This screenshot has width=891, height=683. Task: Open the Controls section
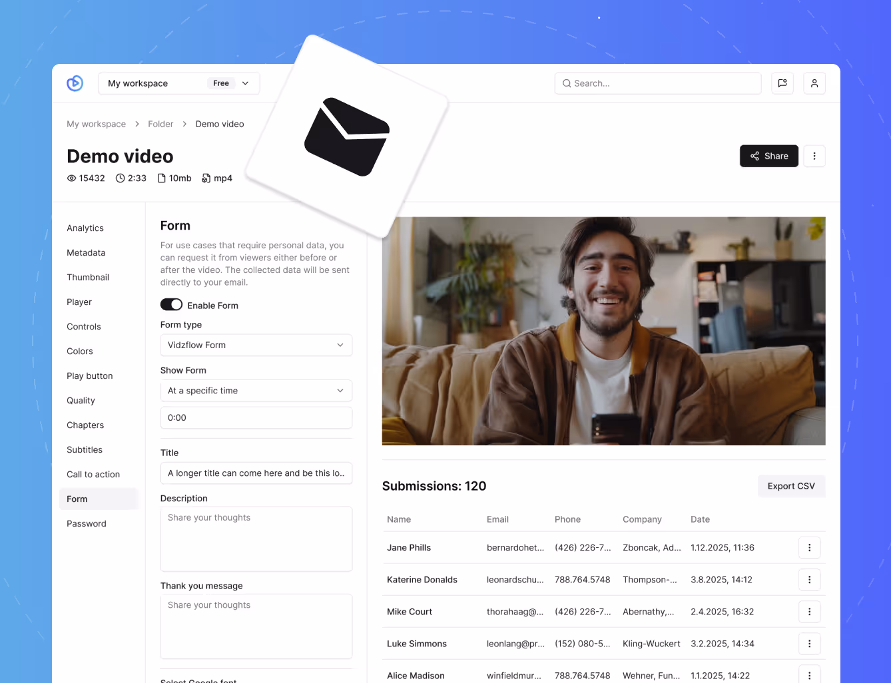[x=84, y=326]
